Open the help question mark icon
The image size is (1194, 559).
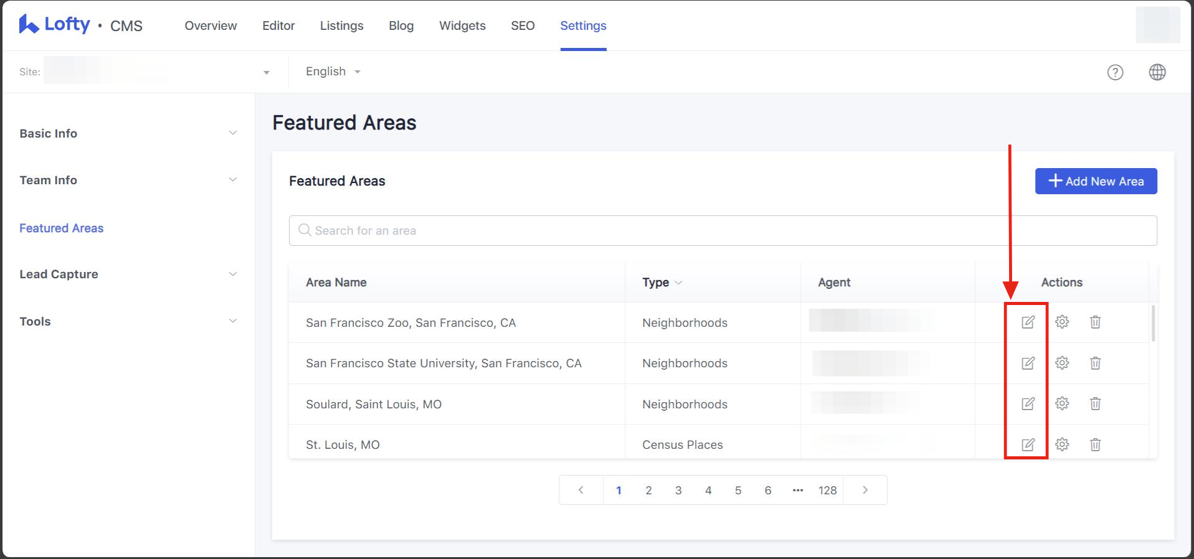pos(1115,72)
